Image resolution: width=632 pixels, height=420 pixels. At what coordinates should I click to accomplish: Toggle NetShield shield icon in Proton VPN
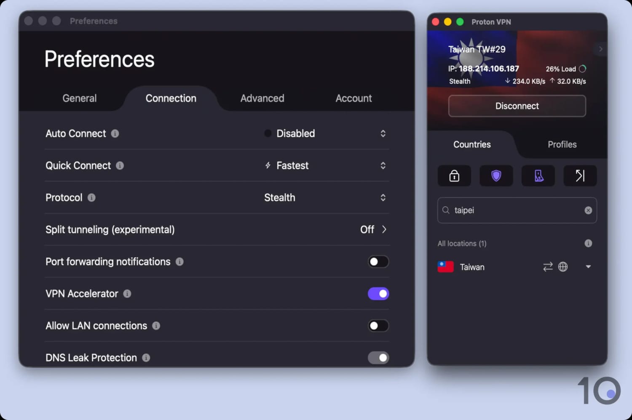496,175
